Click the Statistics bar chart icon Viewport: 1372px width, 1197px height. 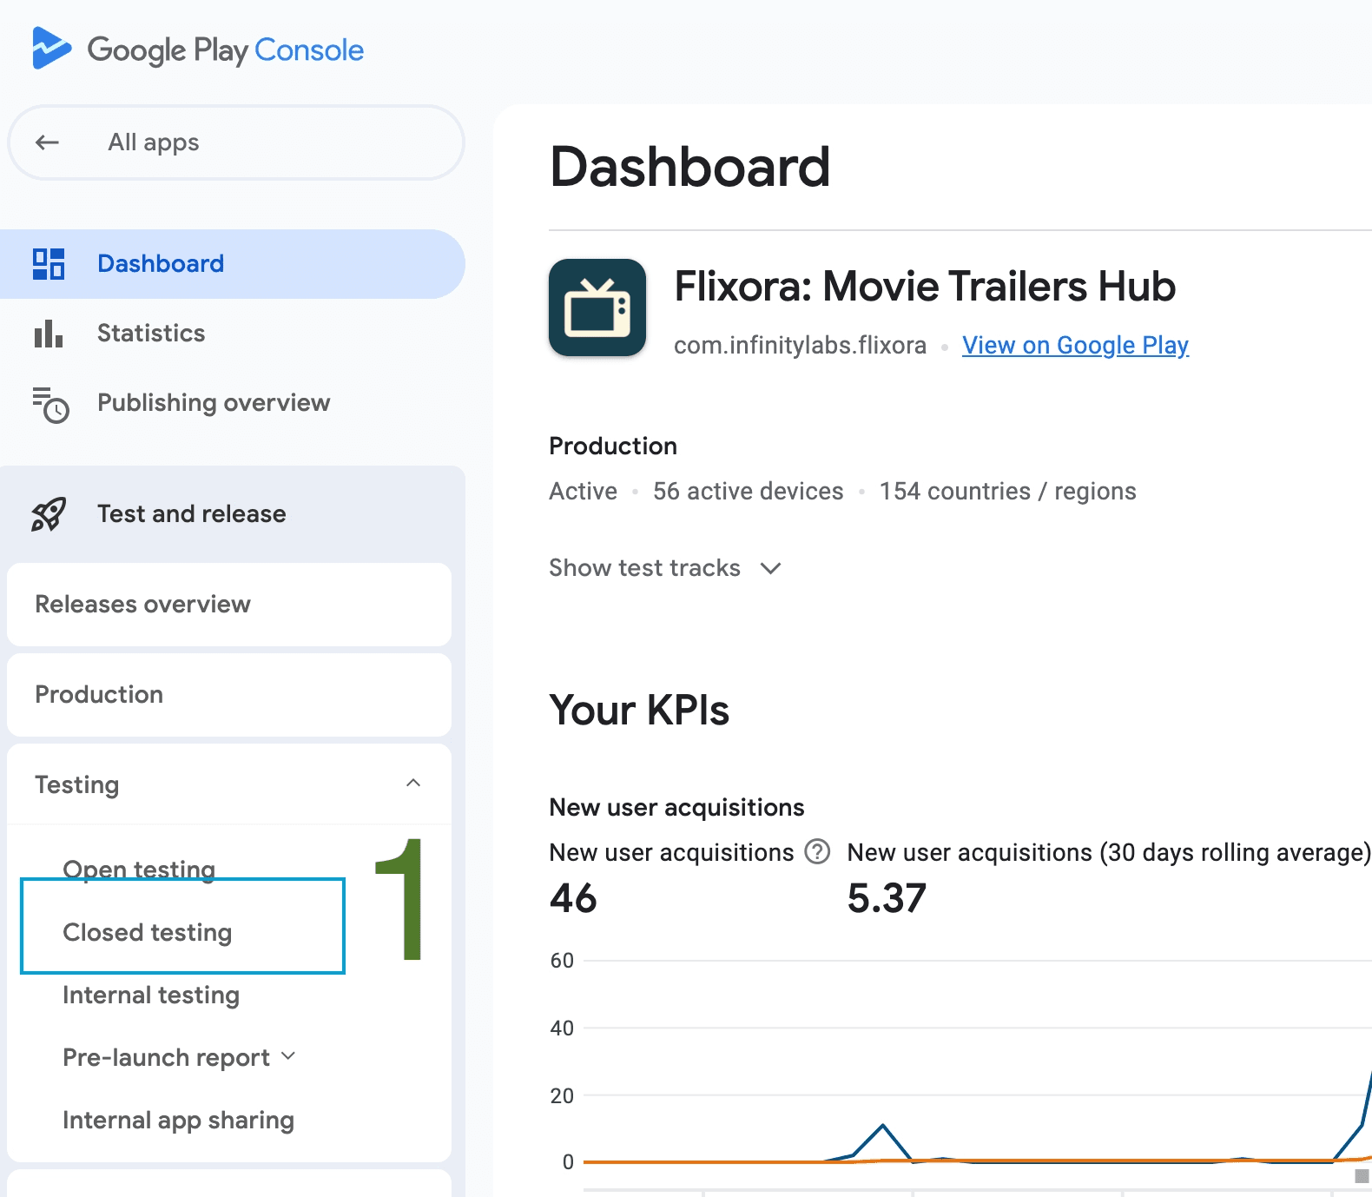click(x=49, y=334)
